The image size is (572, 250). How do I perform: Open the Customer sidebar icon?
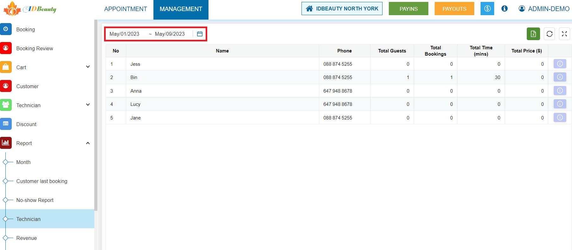click(6, 86)
